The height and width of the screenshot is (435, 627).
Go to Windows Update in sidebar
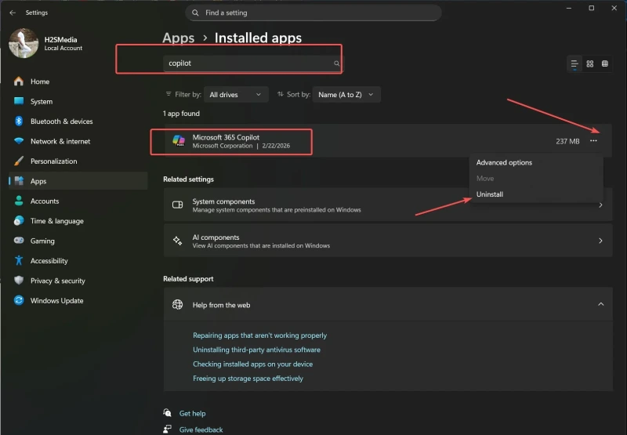[x=56, y=301]
